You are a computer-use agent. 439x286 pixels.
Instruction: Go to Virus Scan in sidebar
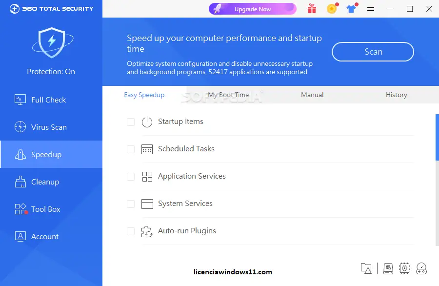(51, 127)
